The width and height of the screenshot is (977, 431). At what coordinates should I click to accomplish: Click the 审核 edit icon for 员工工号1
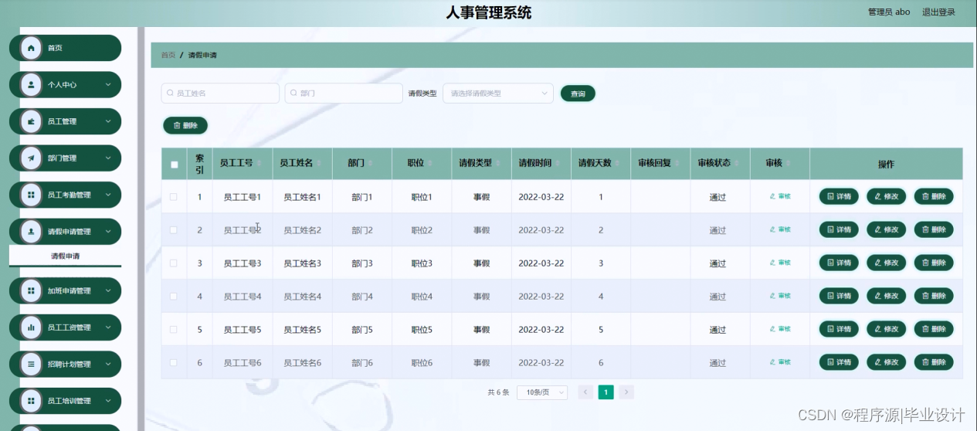772,196
